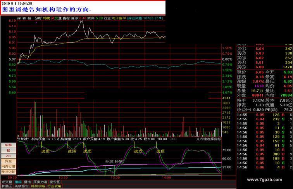Click the 今开 value 5.83
293x189 pixels.
tap(288, 72)
